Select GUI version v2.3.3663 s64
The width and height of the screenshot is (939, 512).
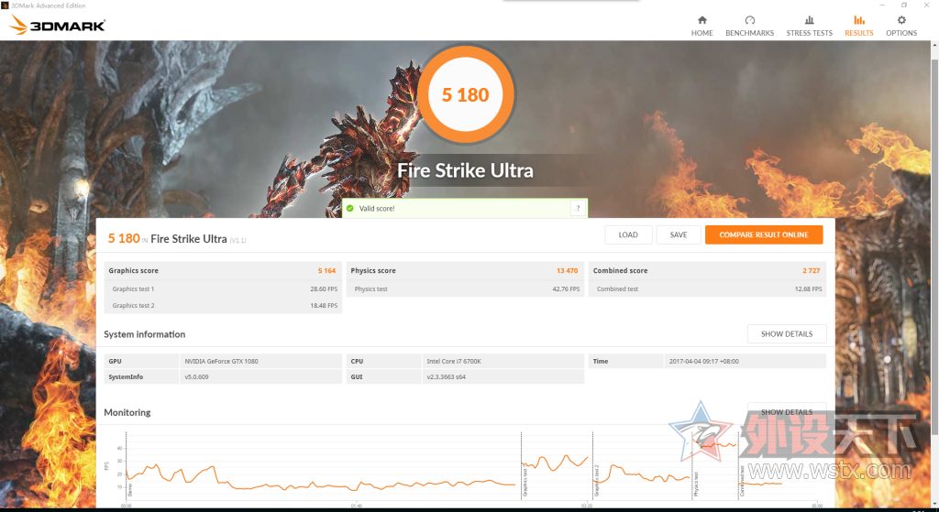tap(447, 376)
